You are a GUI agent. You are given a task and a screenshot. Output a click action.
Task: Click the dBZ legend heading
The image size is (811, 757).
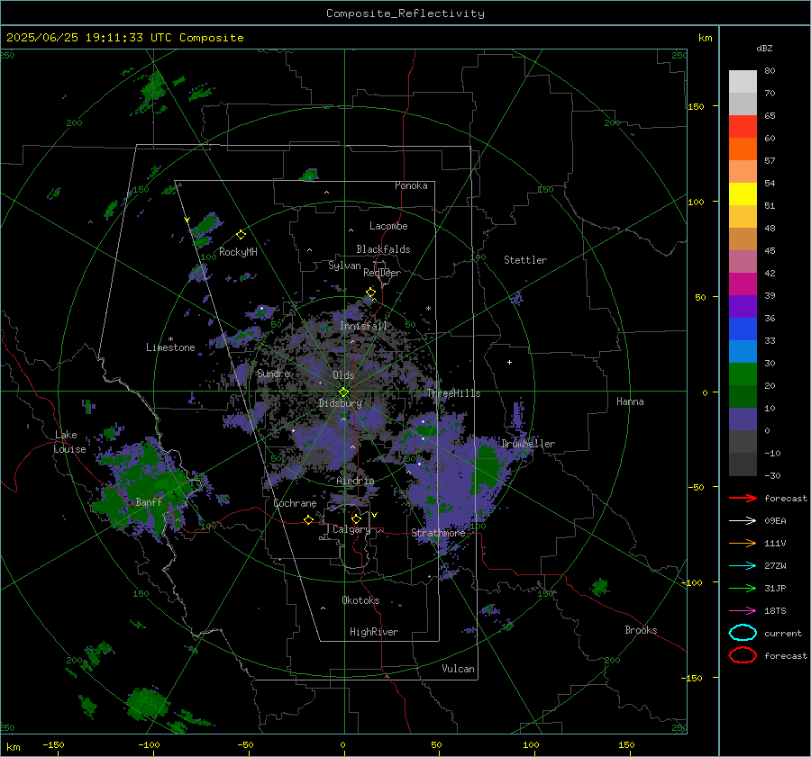[764, 48]
